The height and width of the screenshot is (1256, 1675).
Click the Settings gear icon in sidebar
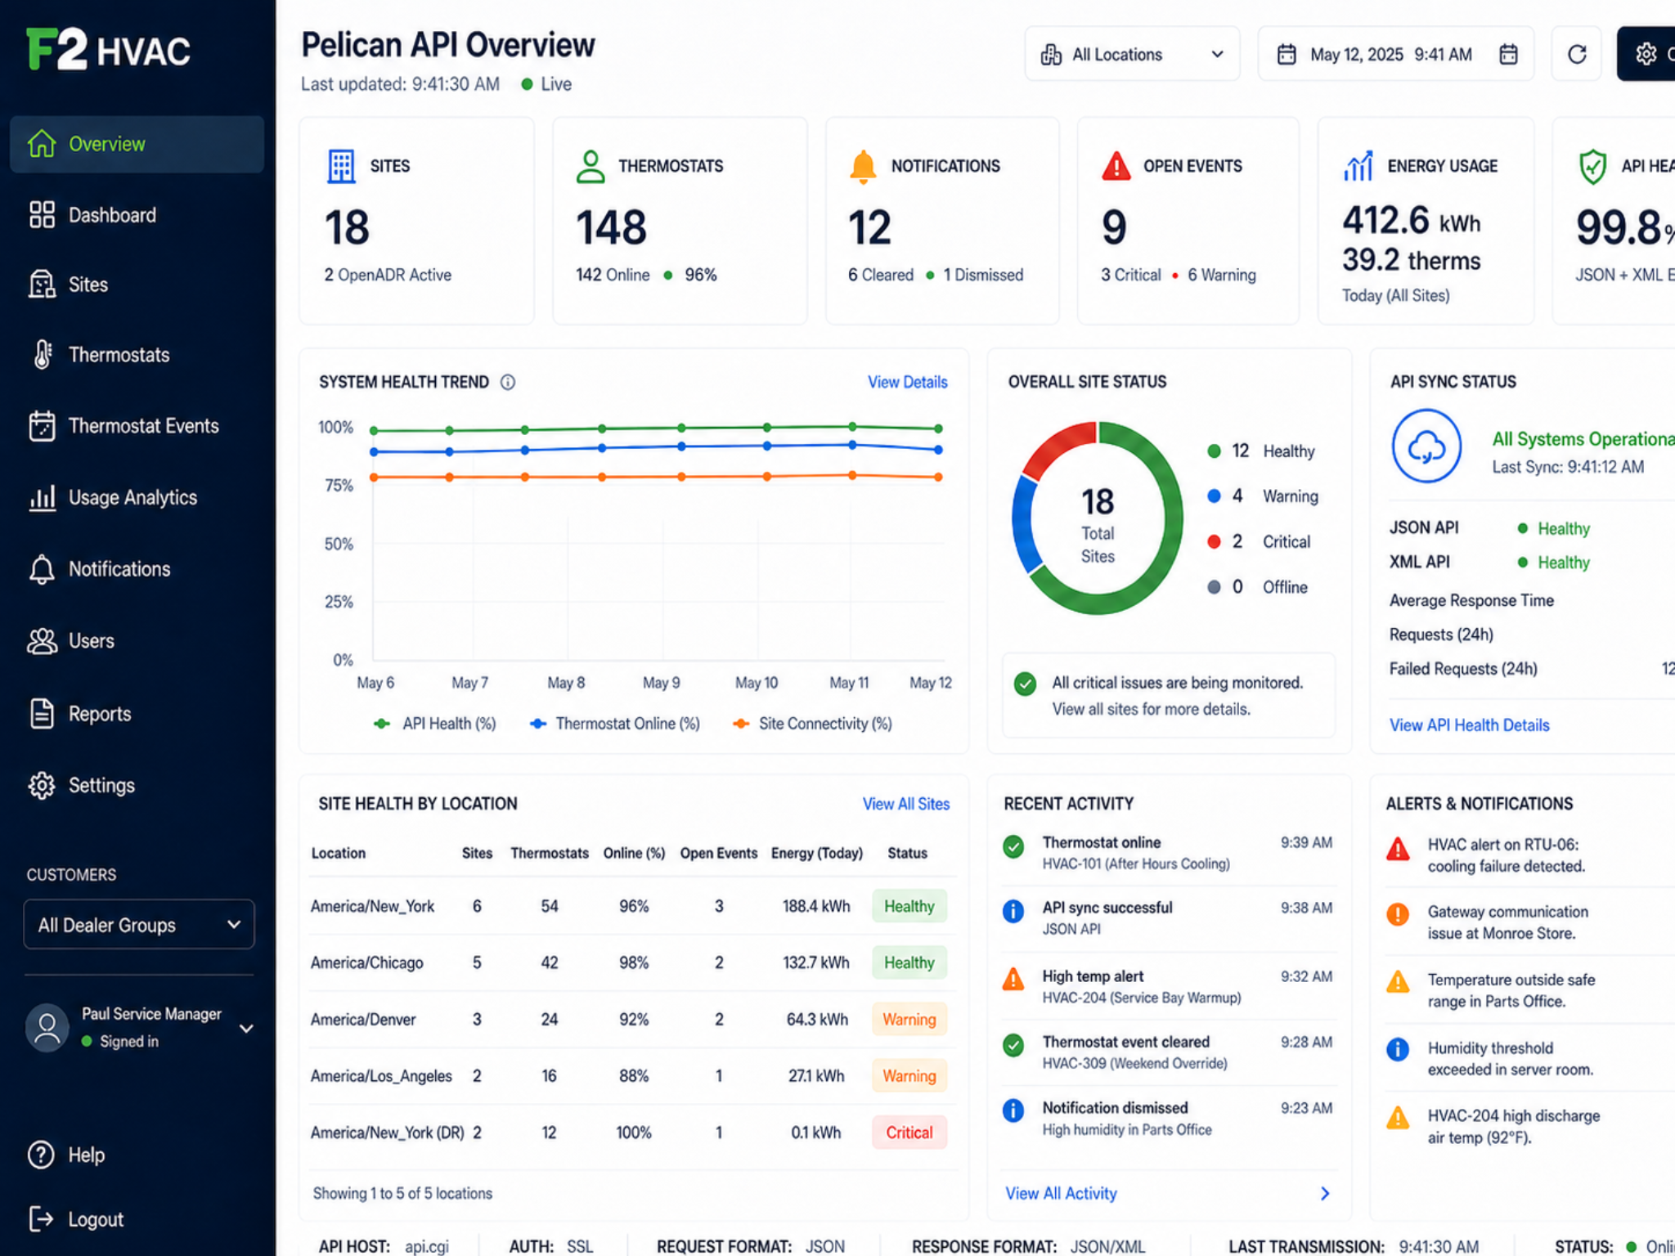point(42,785)
